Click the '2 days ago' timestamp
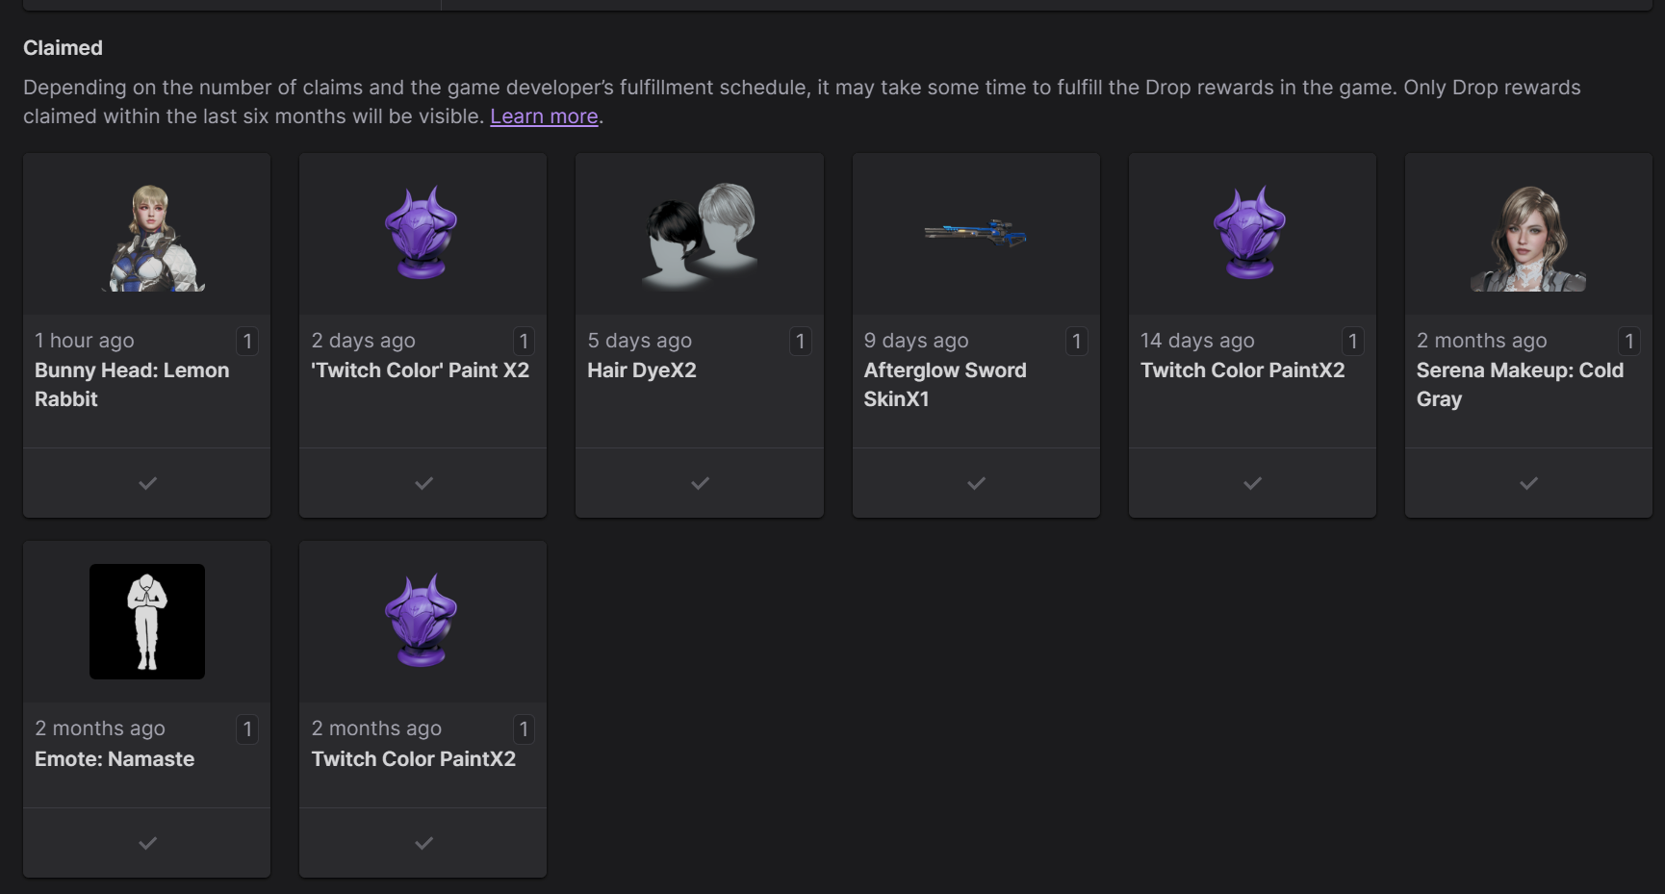The height and width of the screenshot is (894, 1665). tap(363, 341)
